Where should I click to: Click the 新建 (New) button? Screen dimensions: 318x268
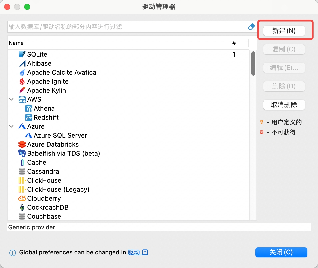click(x=284, y=31)
